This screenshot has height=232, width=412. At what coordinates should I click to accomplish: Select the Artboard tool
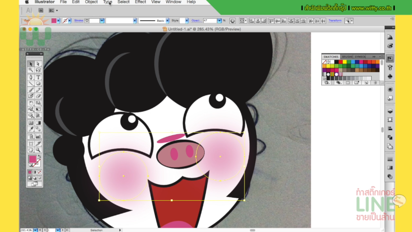(31, 143)
